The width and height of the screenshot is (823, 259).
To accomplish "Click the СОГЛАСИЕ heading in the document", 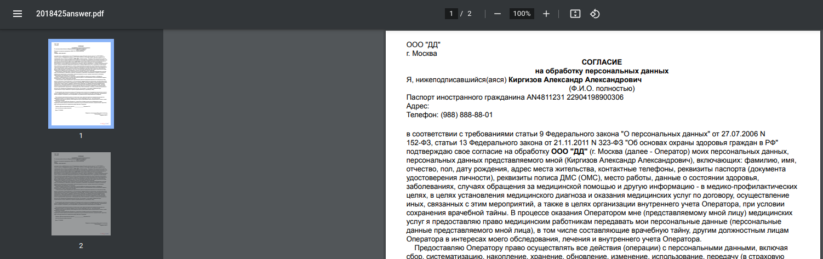I will coord(602,62).
